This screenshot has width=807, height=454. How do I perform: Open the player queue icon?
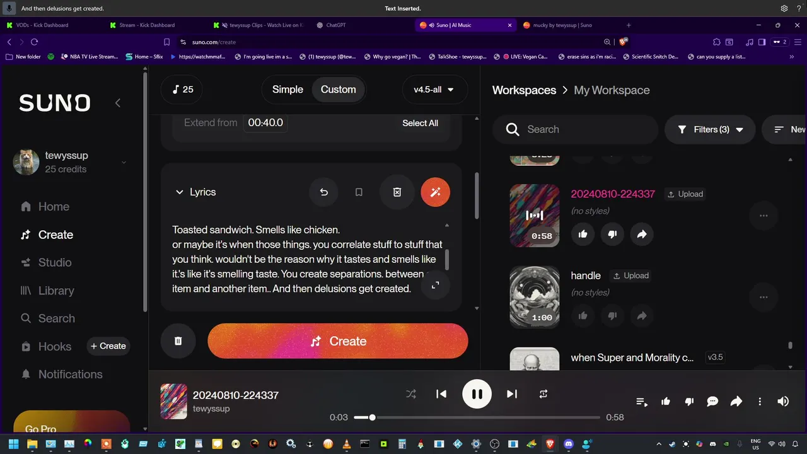(642, 402)
